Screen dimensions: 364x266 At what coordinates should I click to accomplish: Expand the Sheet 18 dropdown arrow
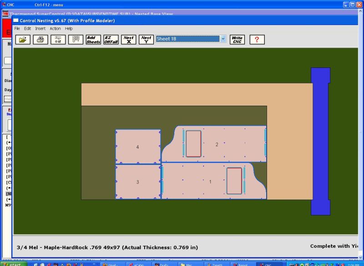point(223,39)
